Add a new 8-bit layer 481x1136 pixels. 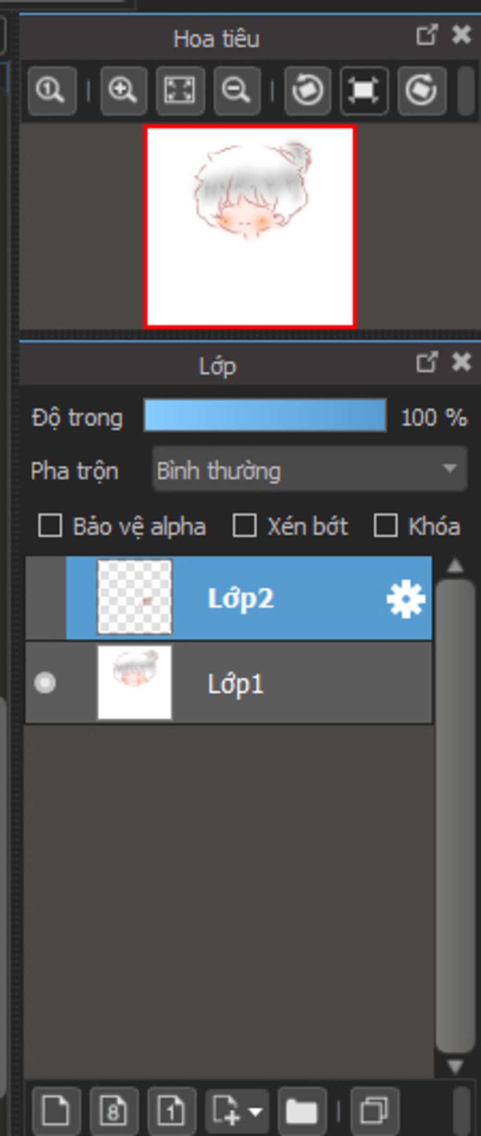114,1111
